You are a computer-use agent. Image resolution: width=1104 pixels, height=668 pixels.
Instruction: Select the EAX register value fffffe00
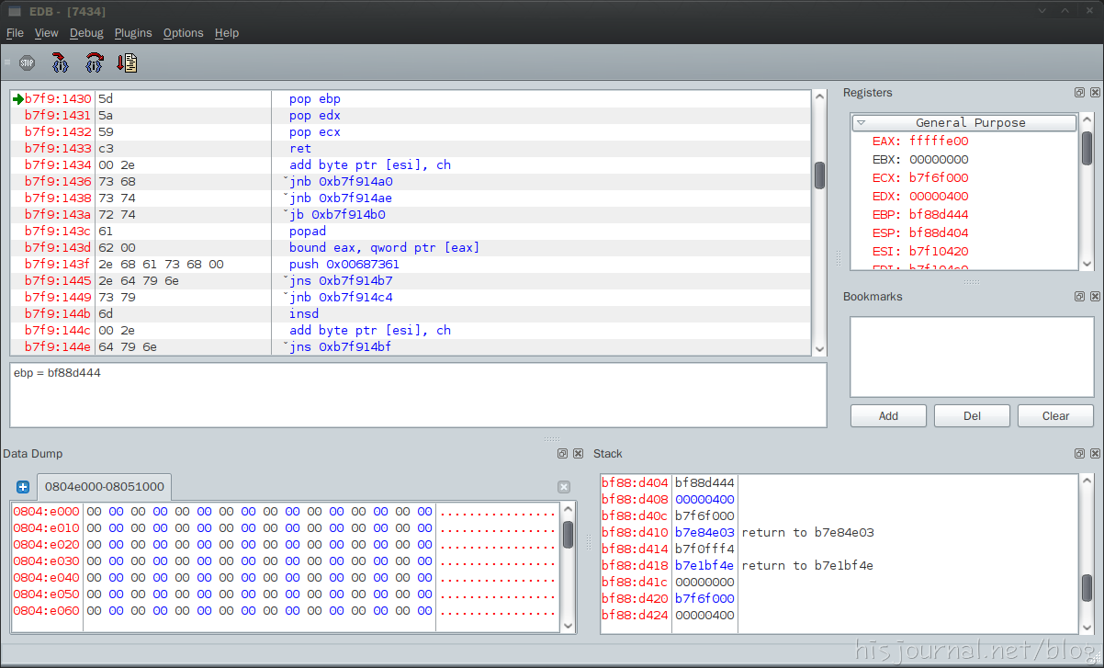click(939, 142)
